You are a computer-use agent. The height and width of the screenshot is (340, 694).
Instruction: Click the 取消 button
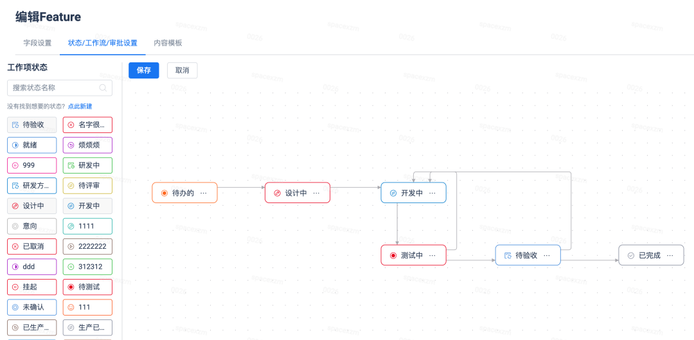point(182,71)
